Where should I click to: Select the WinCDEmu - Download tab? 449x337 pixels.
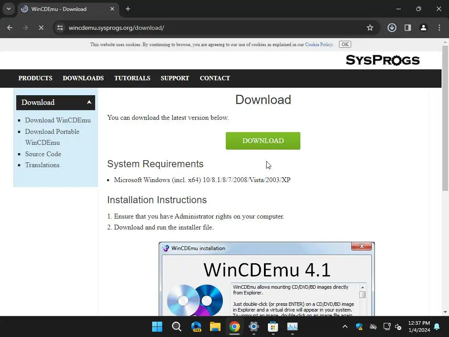(x=68, y=9)
